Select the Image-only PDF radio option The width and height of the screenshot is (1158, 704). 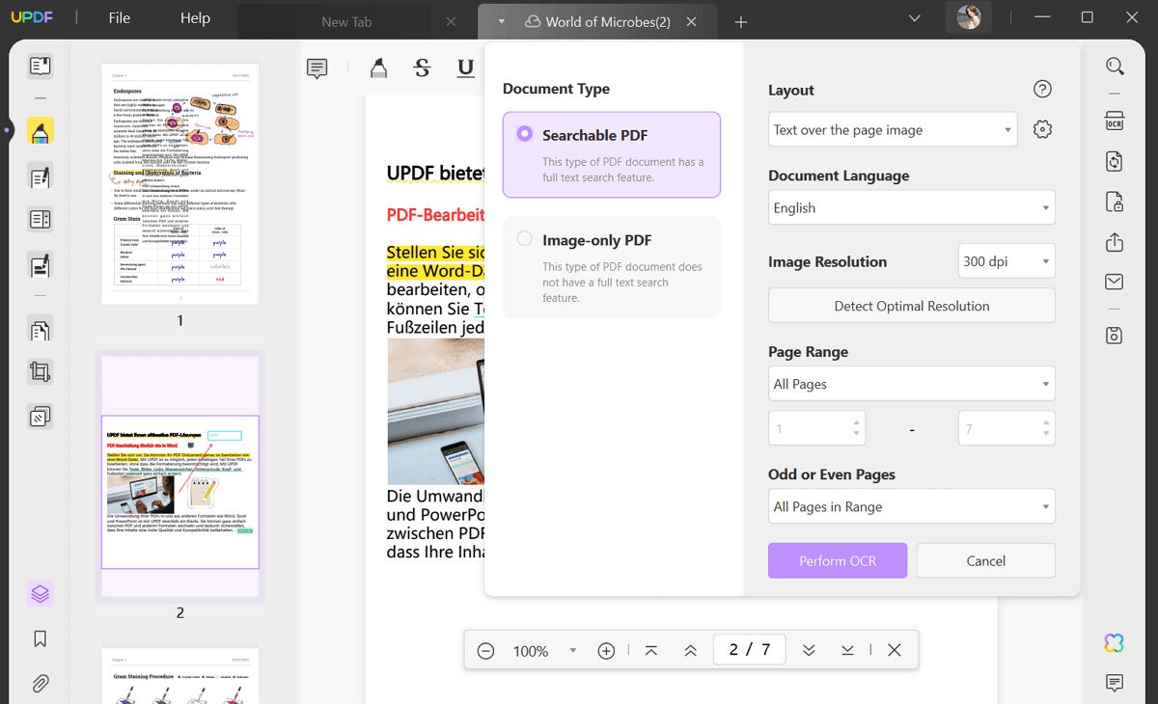tap(525, 238)
